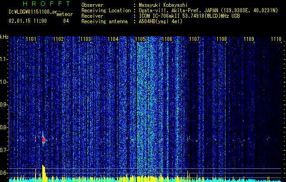This screenshot has width=286, height=182.
Task: Click the meteor label above the count
Action: [65, 14]
